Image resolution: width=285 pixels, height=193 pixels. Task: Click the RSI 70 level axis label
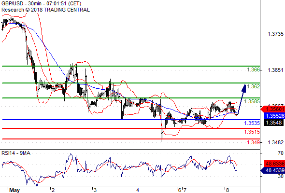[281, 153]
